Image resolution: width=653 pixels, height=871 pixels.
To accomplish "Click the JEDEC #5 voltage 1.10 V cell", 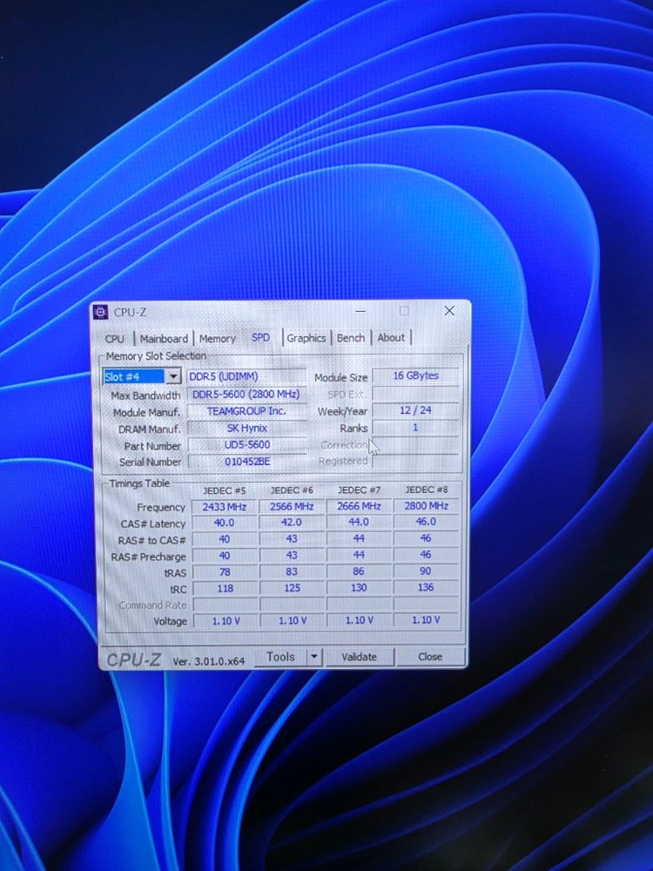I will pyautogui.click(x=226, y=621).
